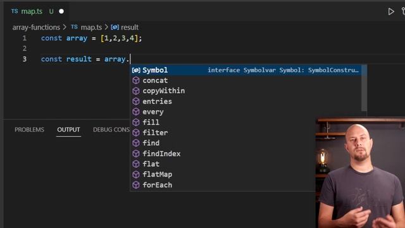Click line number 2 in gutter
405x228 pixels.
pyautogui.click(x=24, y=48)
